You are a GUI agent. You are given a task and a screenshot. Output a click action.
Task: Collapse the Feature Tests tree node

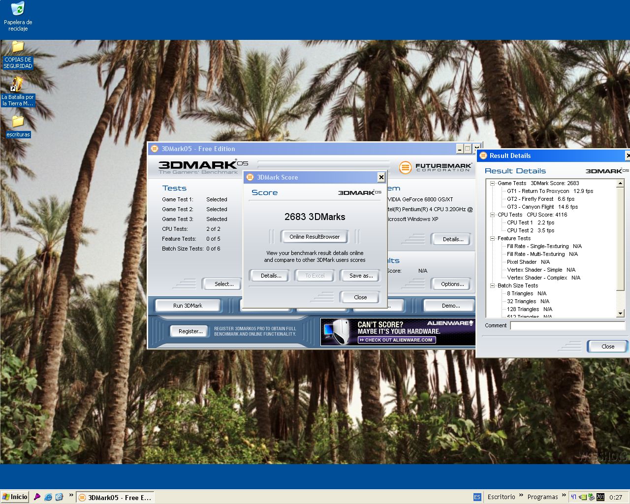click(492, 238)
